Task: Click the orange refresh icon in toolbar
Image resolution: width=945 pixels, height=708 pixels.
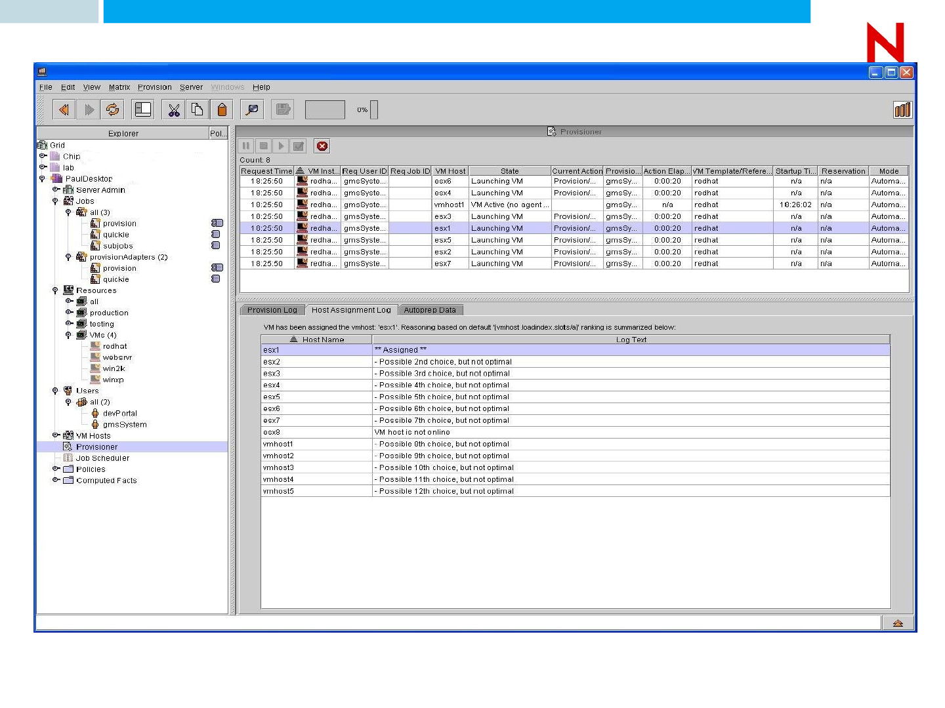Action: point(113,110)
